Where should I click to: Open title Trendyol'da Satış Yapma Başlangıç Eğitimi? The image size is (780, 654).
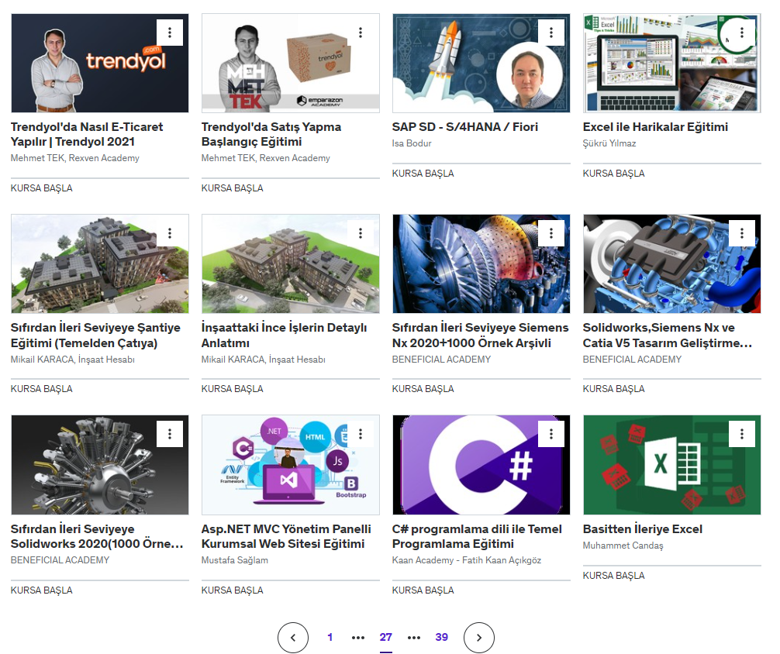(x=271, y=134)
